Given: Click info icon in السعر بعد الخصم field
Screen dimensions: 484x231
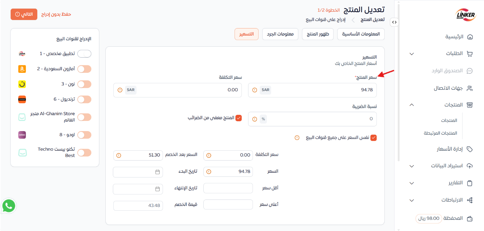Looking at the screenshot, I should pos(119,155).
